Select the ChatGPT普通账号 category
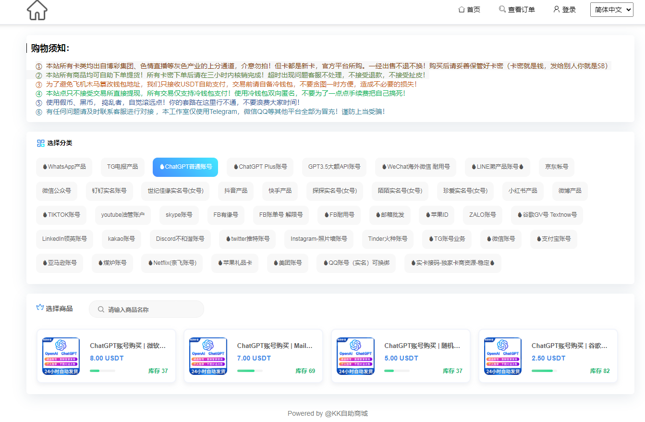 coord(185,167)
